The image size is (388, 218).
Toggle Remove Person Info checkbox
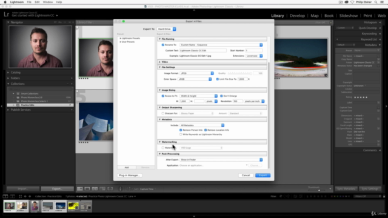[x=181, y=130]
